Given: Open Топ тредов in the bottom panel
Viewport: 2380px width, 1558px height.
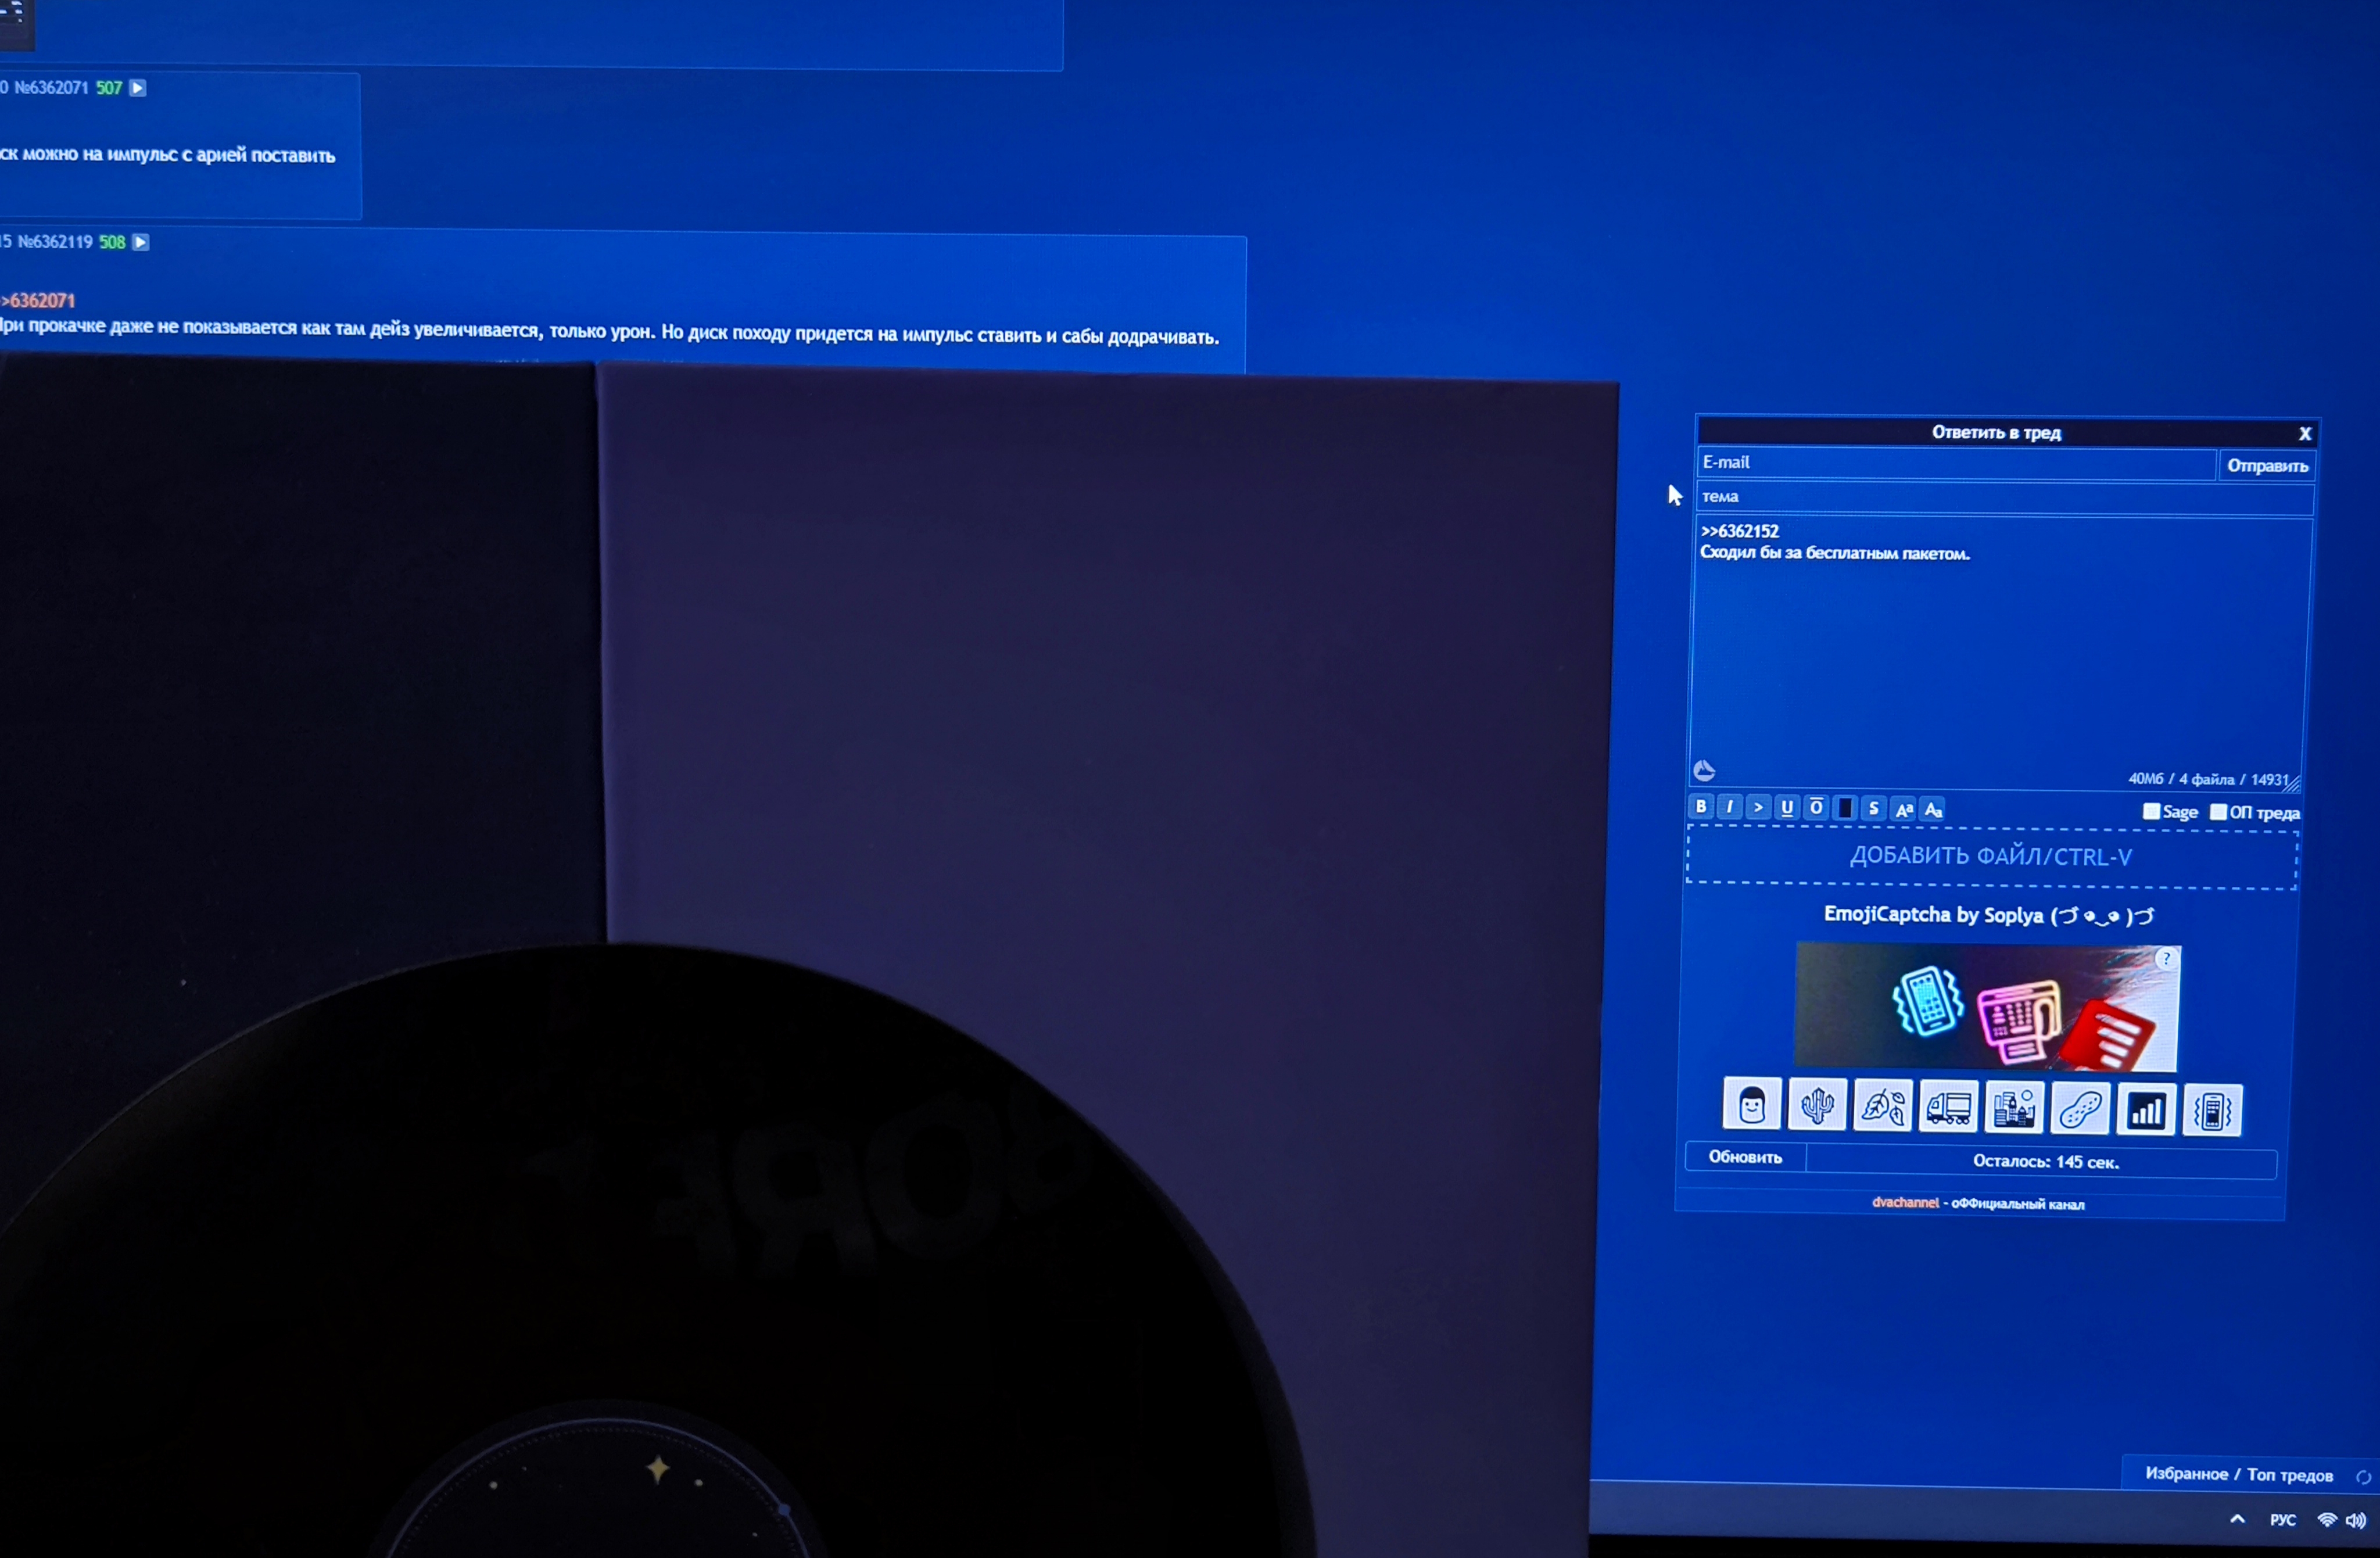Looking at the screenshot, I should coord(2289,1475).
